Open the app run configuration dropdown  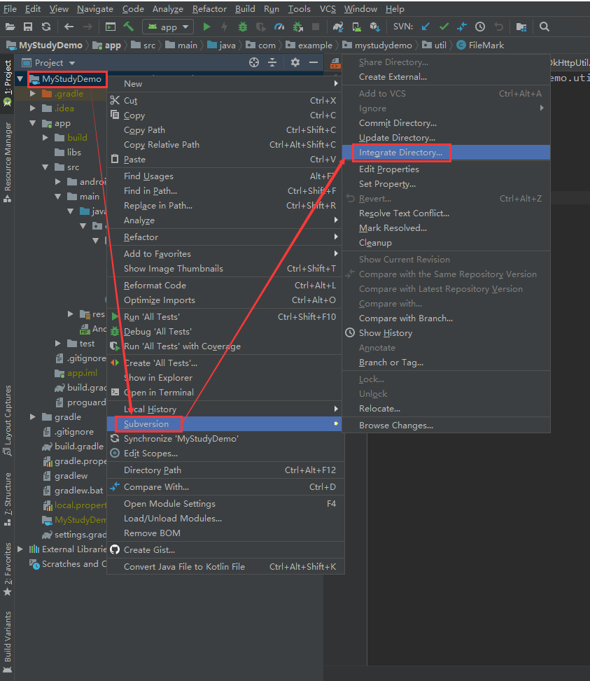[x=168, y=27]
